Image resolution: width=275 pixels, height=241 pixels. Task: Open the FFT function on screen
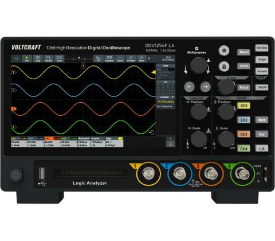pyautogui.click(x=99, y=59)
